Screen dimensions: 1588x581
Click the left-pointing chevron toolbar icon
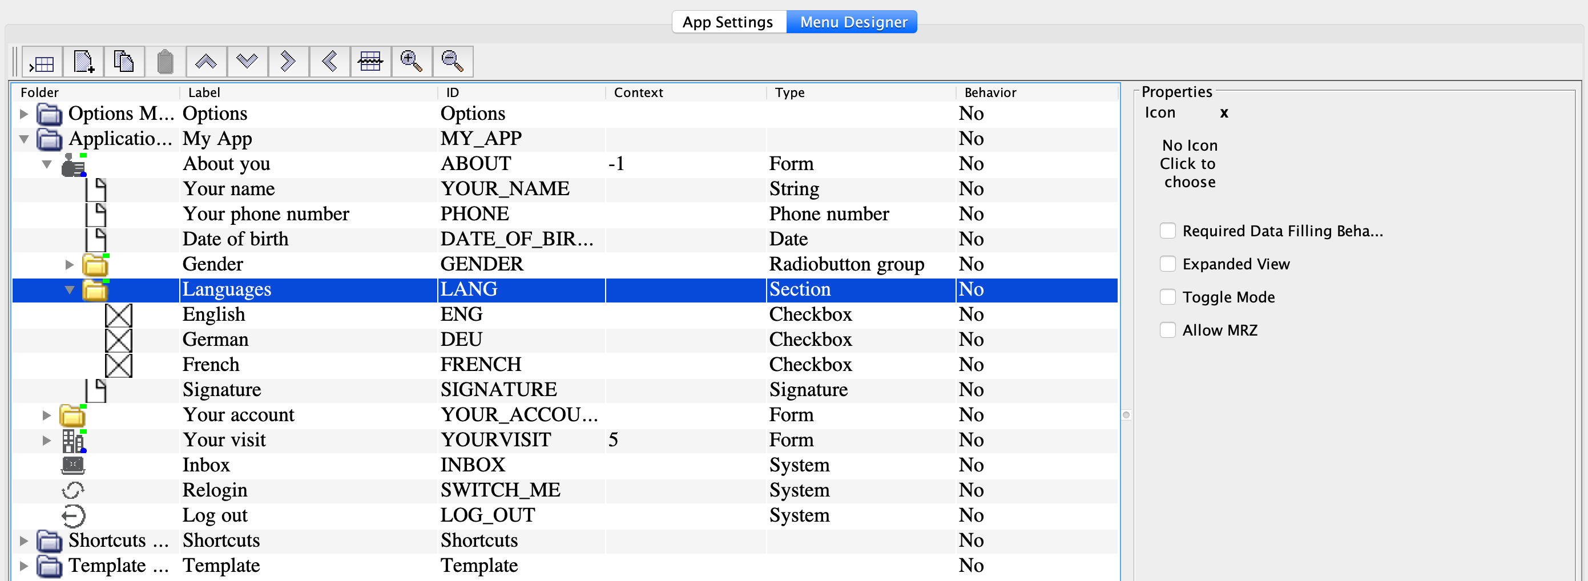[x=329, y=62]
